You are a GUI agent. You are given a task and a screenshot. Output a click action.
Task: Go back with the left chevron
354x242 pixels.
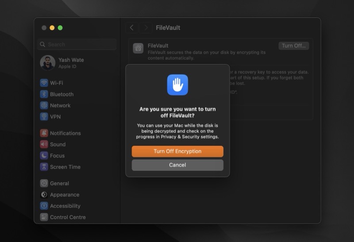(131, 28)
